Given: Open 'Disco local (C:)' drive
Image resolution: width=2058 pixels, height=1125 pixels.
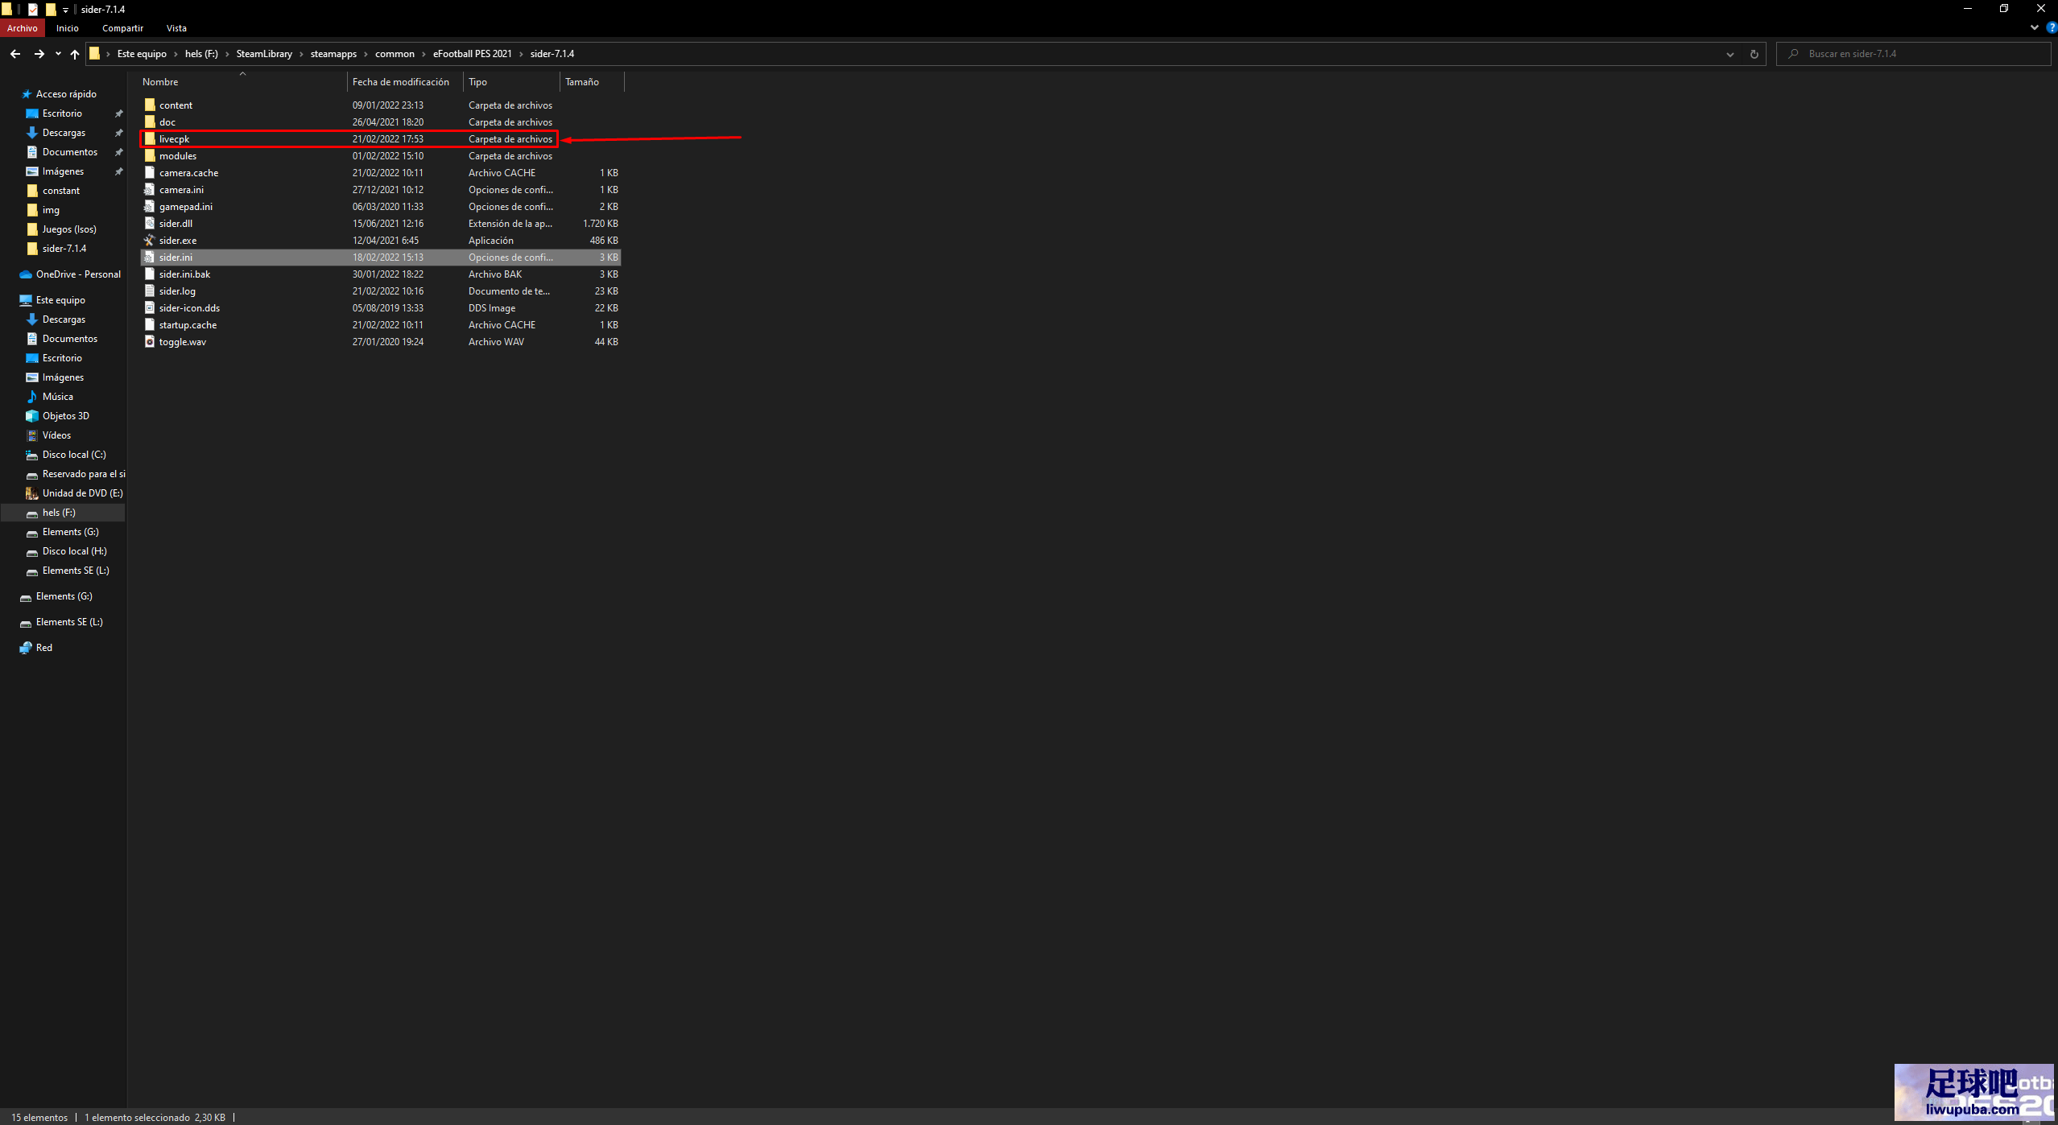Looking at the screenshot, I should (x=74, y=455).
